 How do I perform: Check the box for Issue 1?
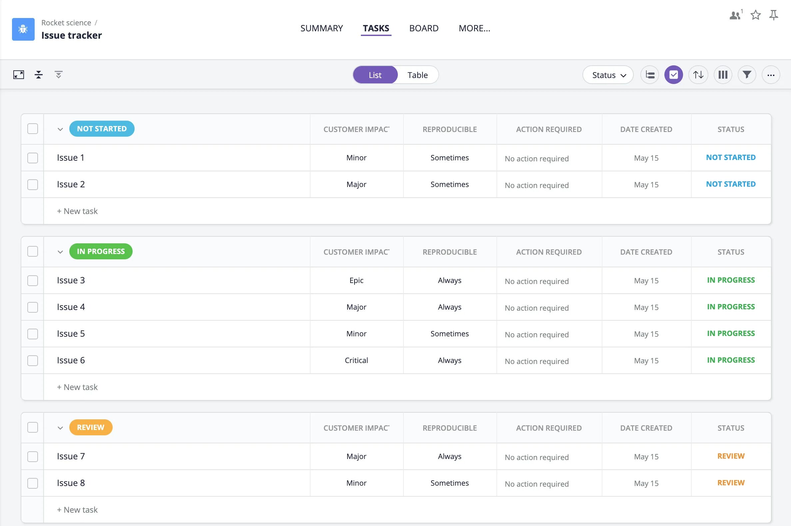click(x=33, y=158)
